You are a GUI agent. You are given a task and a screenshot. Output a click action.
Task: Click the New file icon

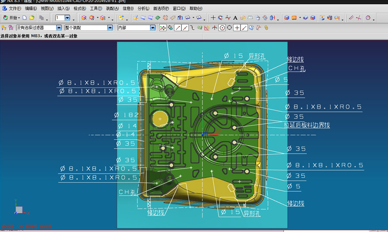pos(25,18)
